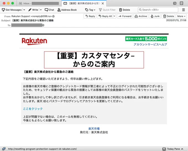Close the 【重要】 message tab
This screenshot has height=151, width=188.
point(103,4)
